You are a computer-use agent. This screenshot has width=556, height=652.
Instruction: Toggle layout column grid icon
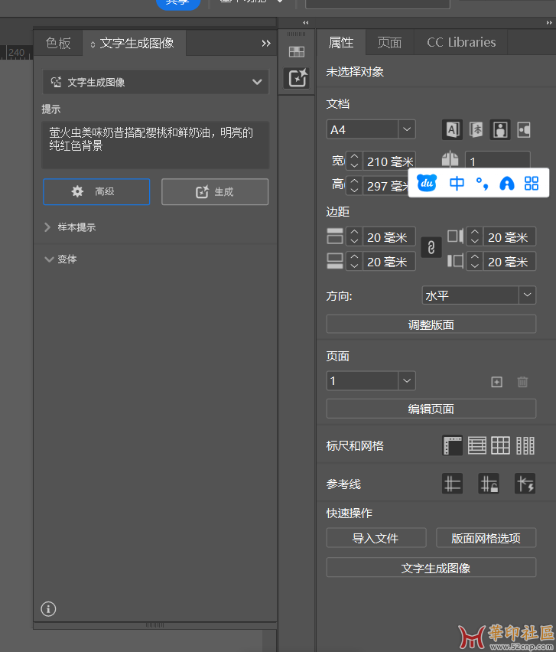point(525,445)
